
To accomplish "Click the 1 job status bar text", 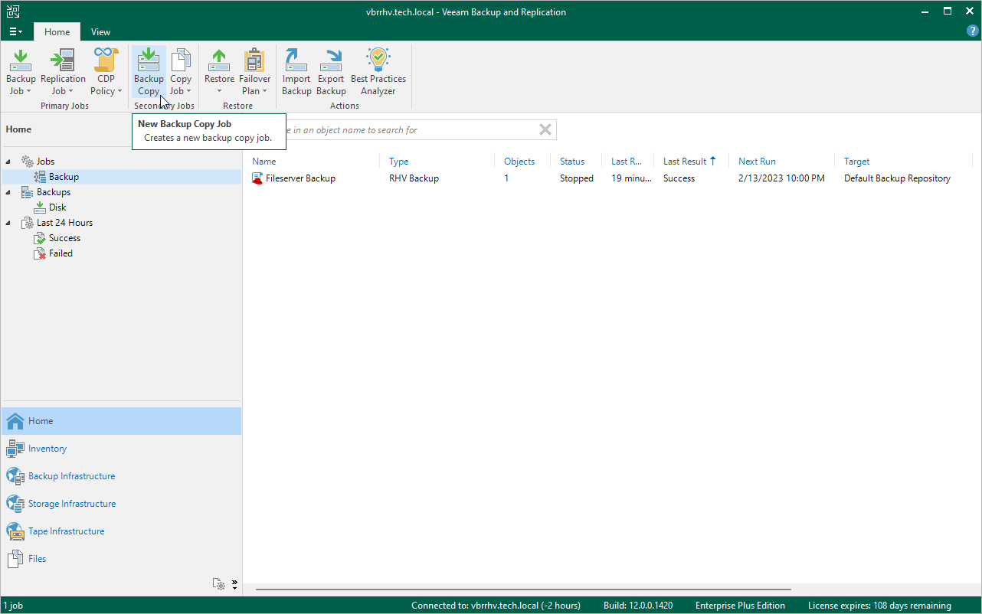I will click(13, 606).
